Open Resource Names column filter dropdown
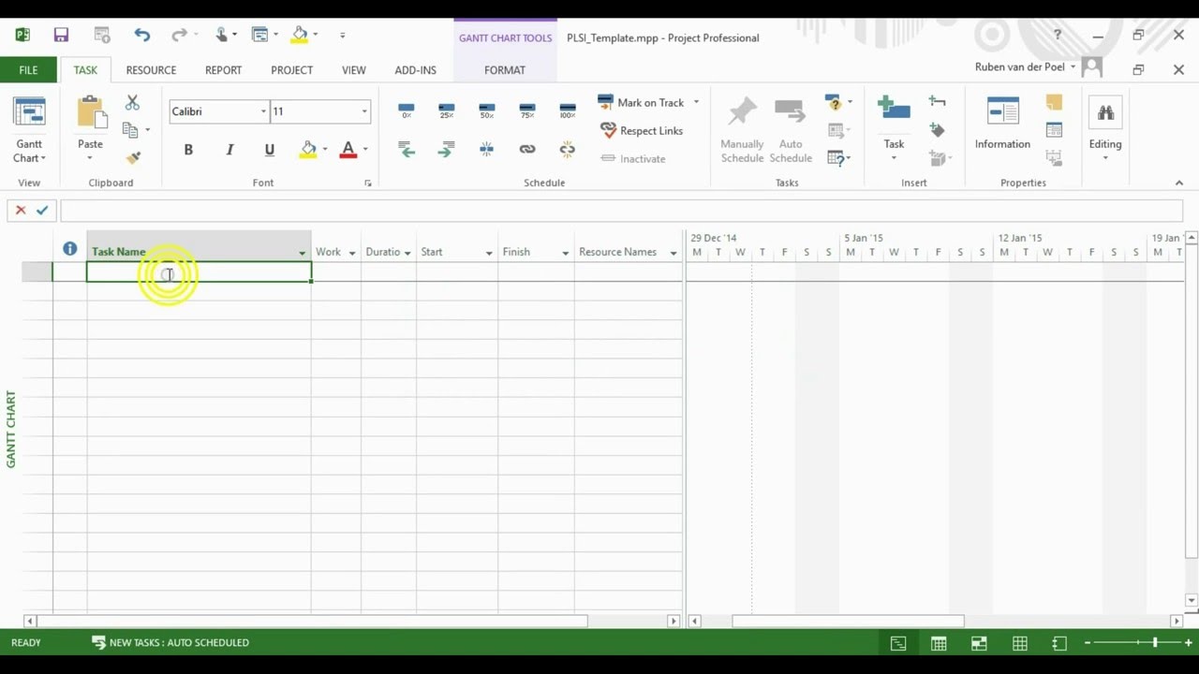This screenshot has width=1199, height=674. point(674,253)
